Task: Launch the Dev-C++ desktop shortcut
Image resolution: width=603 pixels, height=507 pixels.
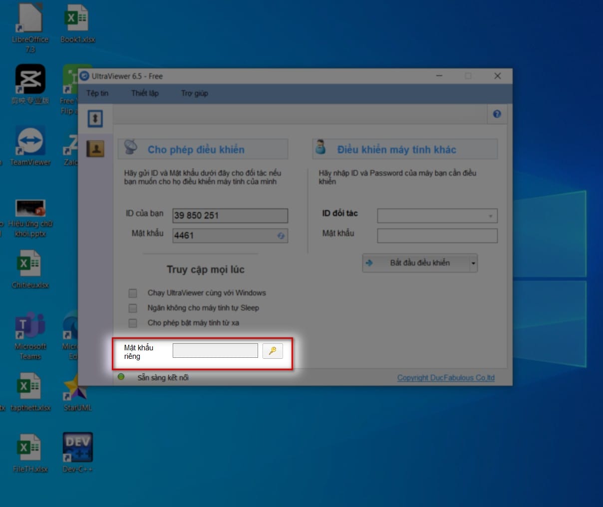Action: 77,453
